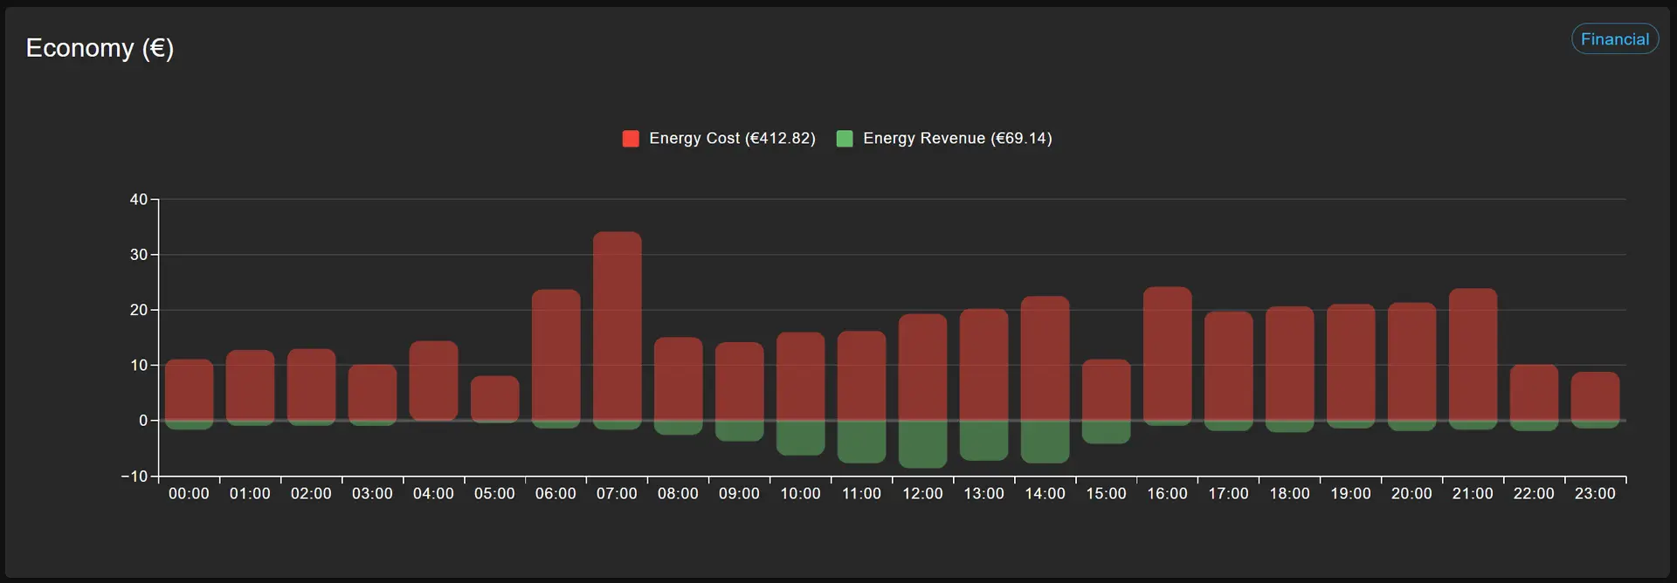
Task: Select the 00:00 red cost bar
Action: [189, 389]
